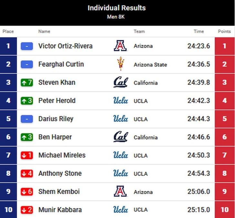
Task: Click the Arizona State pitchfork logo
Action: click(121, 64)
